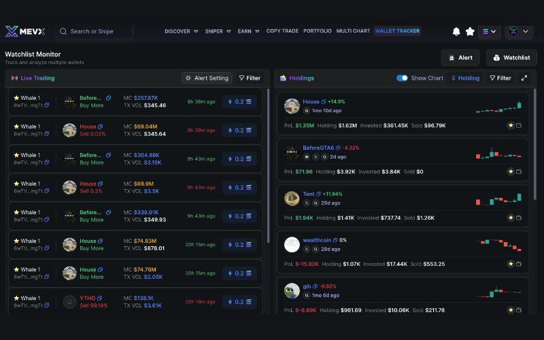
Task: Copy the gib token address
Action: 315,286
